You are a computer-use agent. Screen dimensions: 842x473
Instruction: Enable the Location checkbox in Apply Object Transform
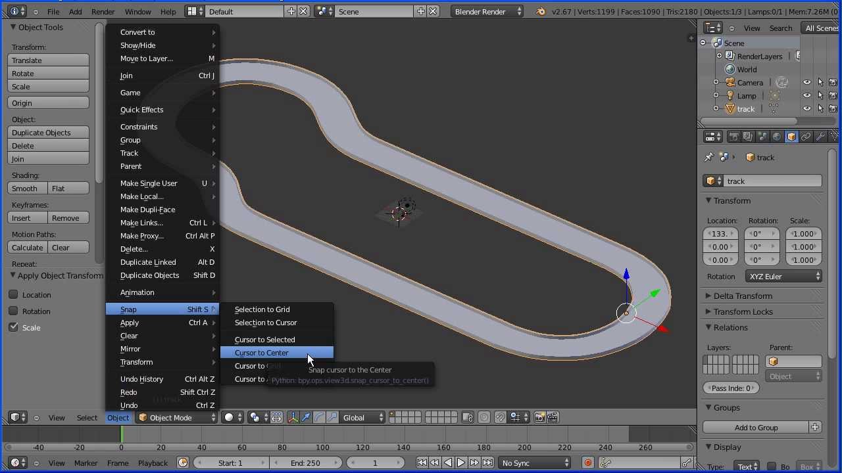[x=13, y=295]
